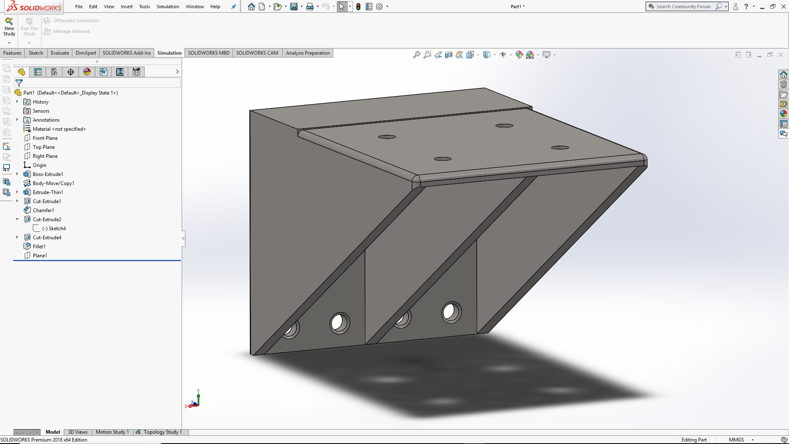789x444 pixels.
Task: Expand the manager tabs chevron arrow
Action: coord(177,72)
